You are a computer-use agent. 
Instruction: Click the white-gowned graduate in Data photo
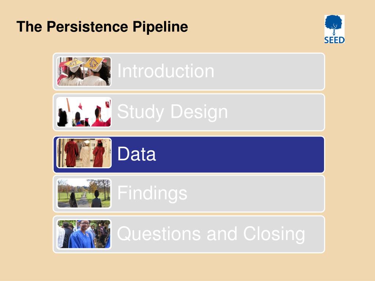click(x=85, y=154)
